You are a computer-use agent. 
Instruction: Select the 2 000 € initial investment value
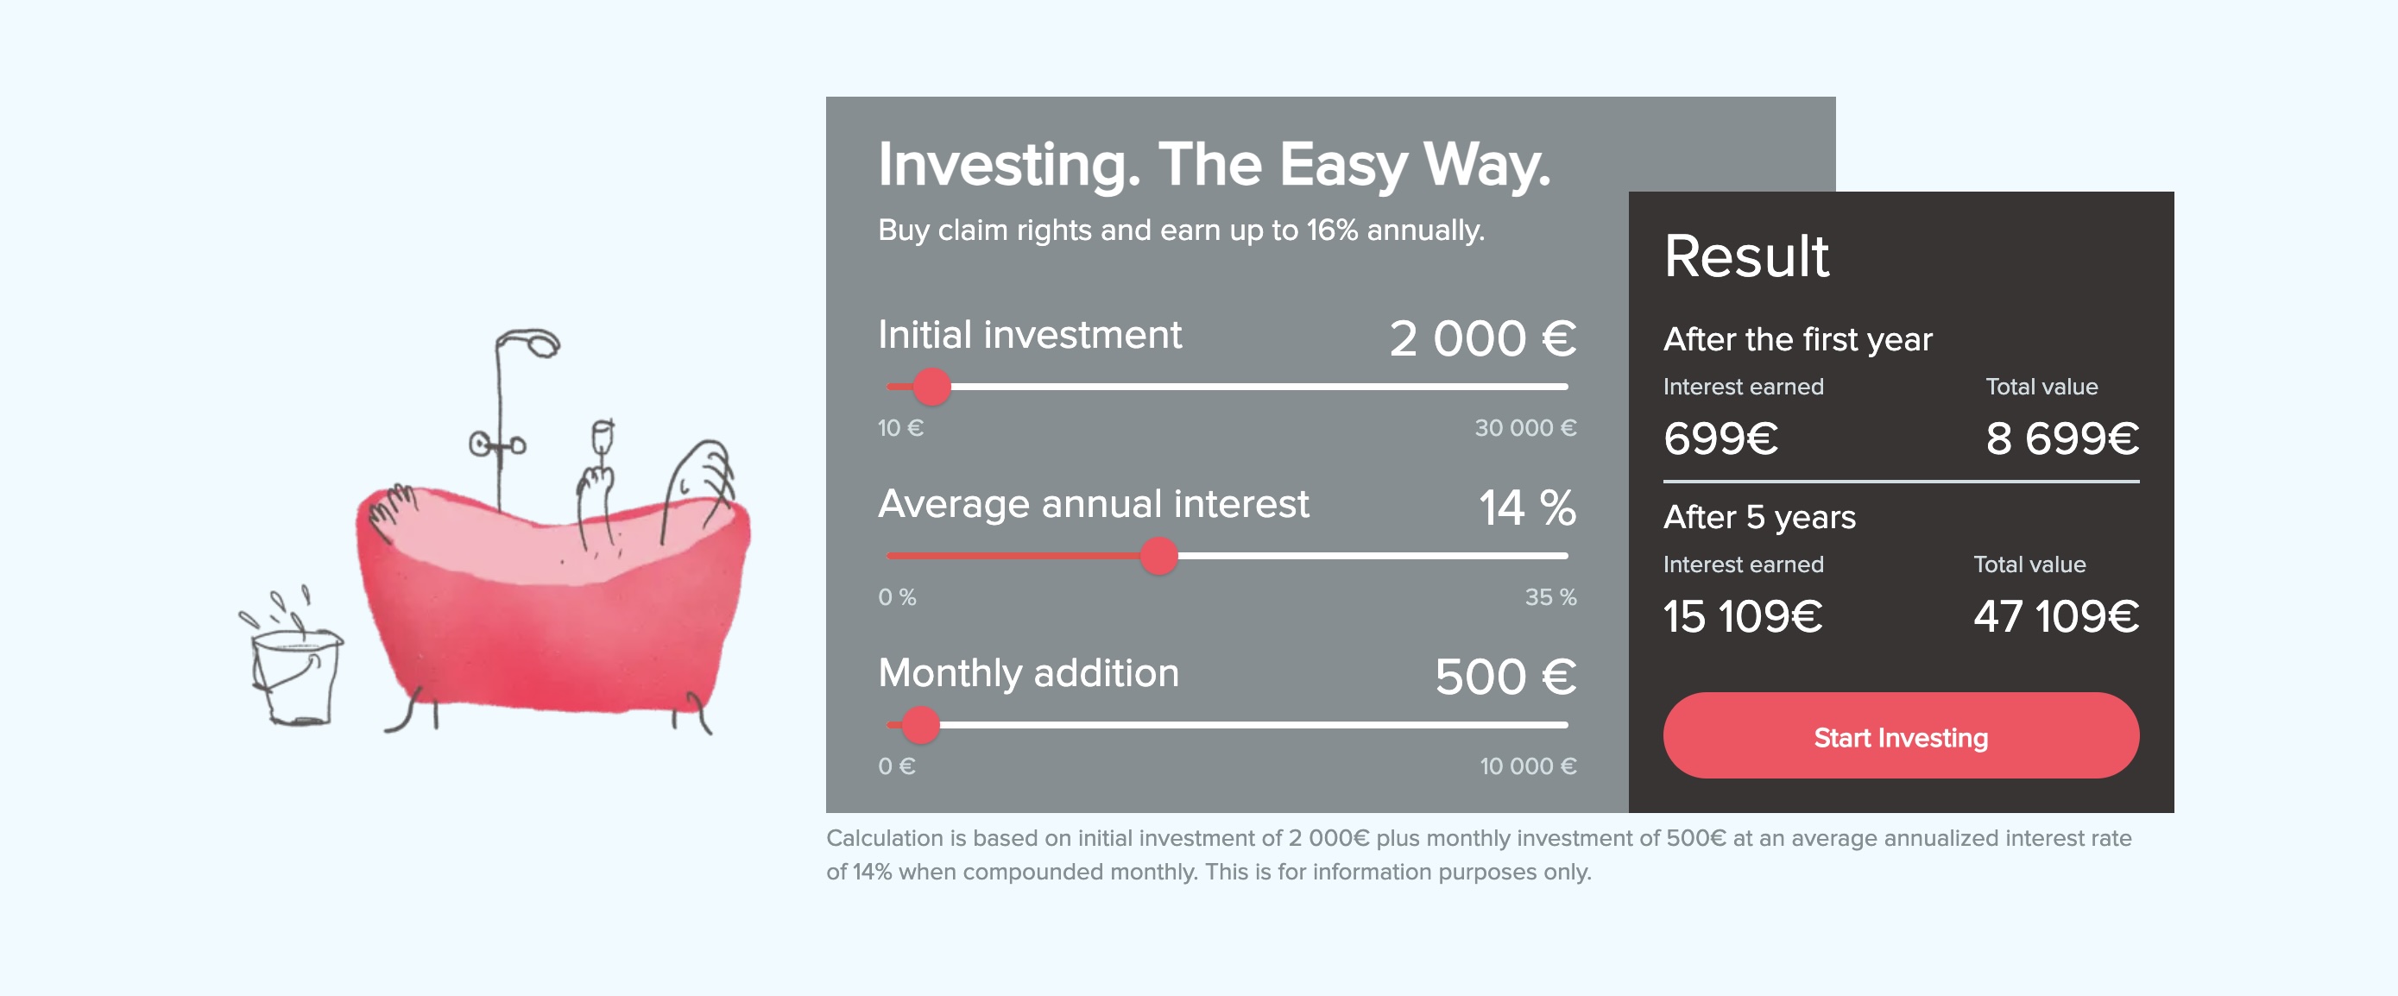1482,337
